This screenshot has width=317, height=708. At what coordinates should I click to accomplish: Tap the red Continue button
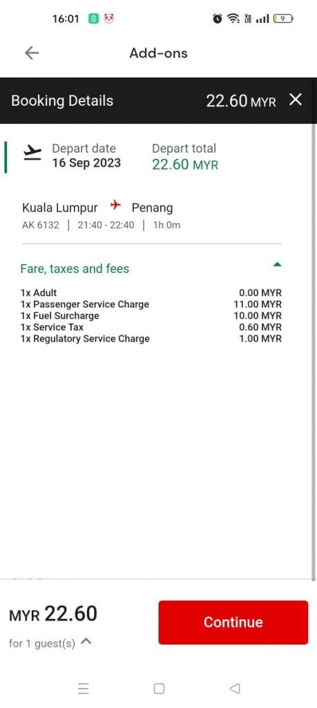tap(233, 622)
